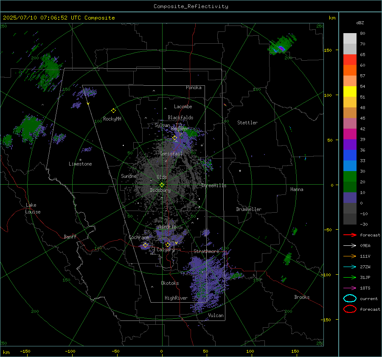Click the Brooks town label

(302, 297)
